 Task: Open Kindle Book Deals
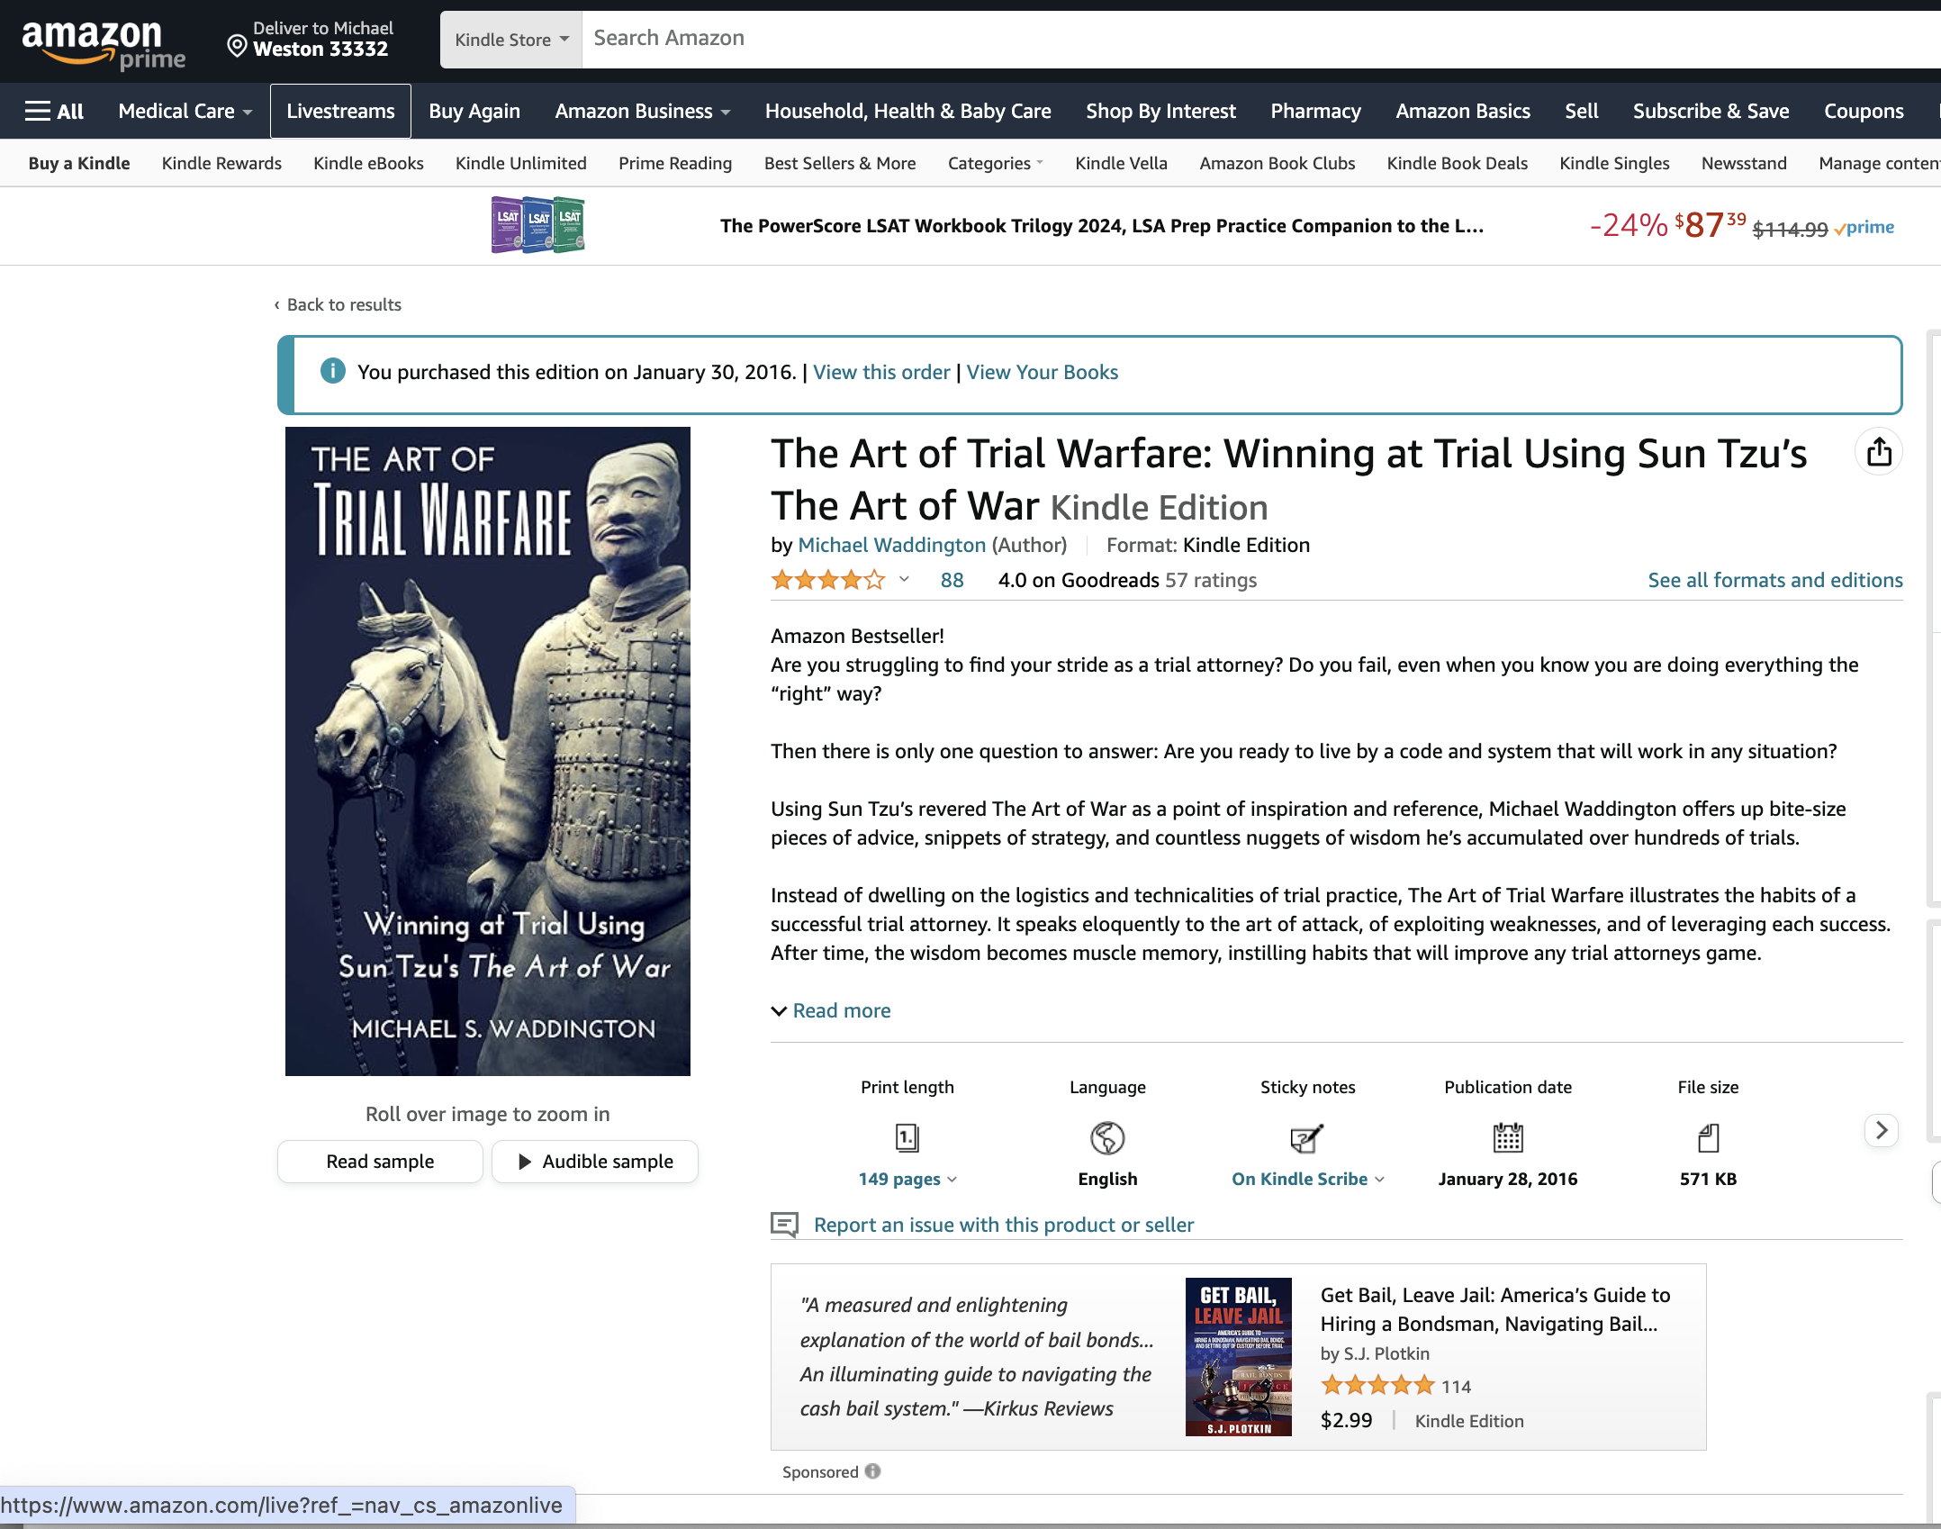coord(1457,163)
